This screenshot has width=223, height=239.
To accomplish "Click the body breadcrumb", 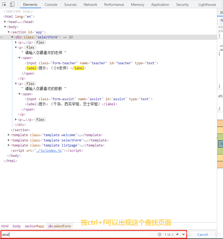I will pos(17,226).
